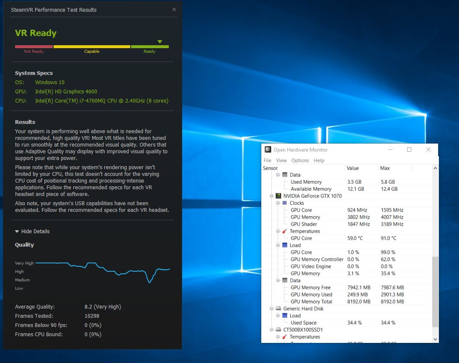The image size is (459, 363).
Task: Click the Generic Hard Disk drive icon
Action: coord(278,308)
